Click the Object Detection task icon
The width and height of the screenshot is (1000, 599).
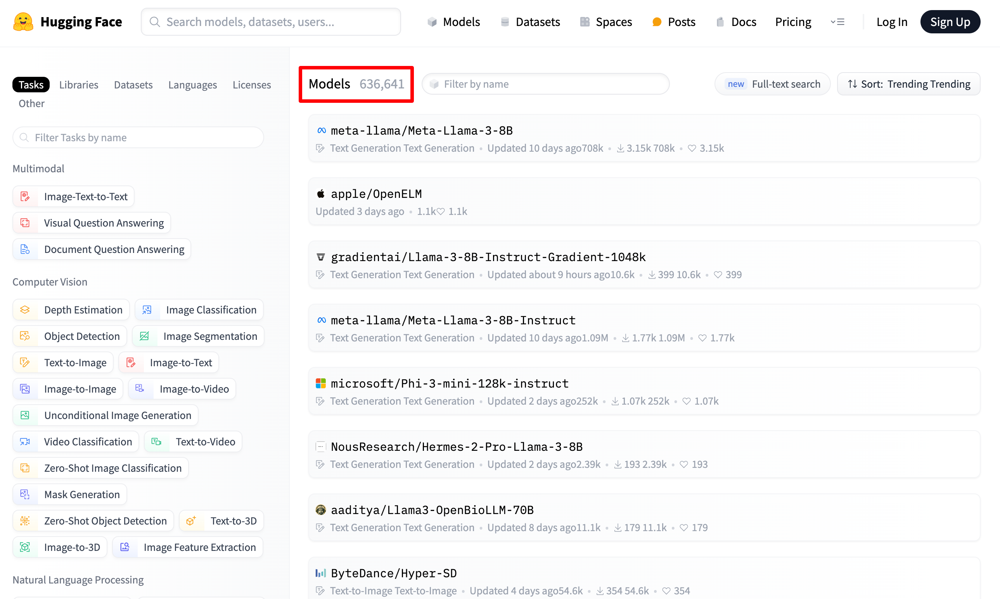(x=25, y=336)
